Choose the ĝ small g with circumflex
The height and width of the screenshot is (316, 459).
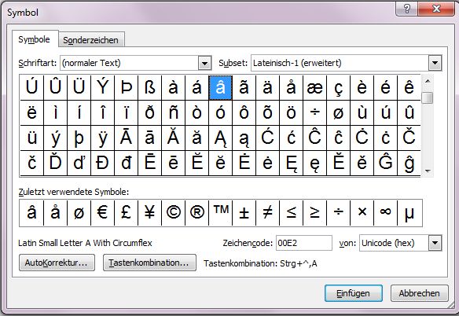[x=409, y=164]
